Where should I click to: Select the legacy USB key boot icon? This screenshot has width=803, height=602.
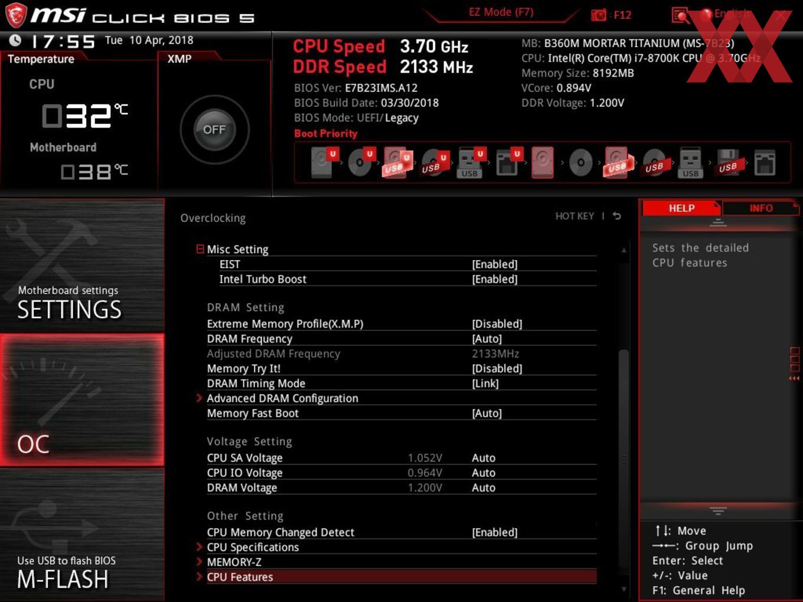click(690, 162)
